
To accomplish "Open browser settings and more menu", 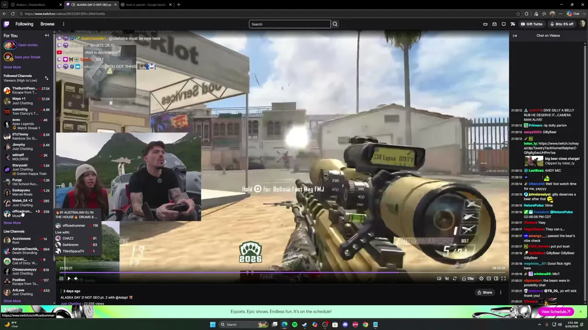I will [560, 14].
